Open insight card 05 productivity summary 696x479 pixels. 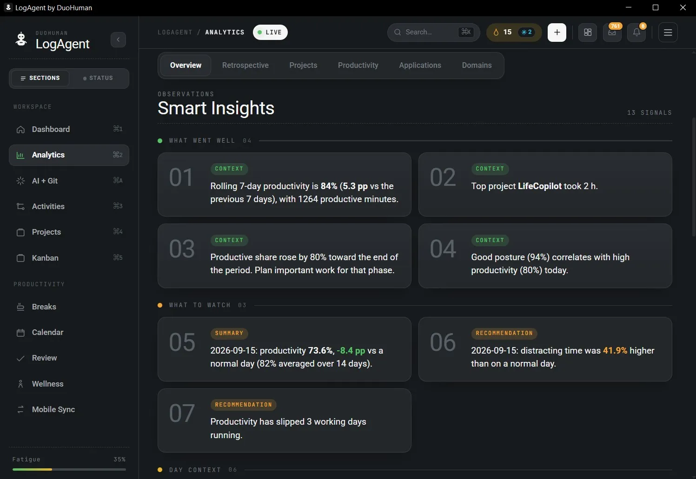[285, 349]
